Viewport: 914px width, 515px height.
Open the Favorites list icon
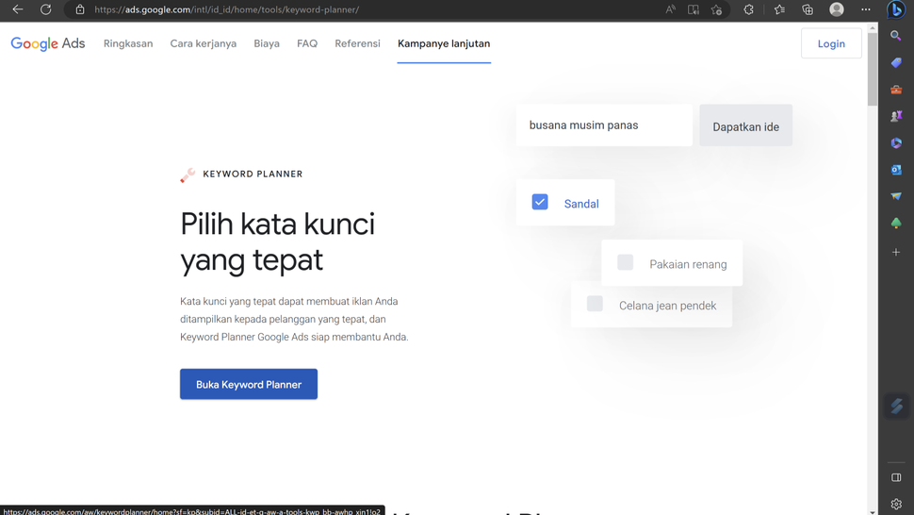(x=779, y=9)
